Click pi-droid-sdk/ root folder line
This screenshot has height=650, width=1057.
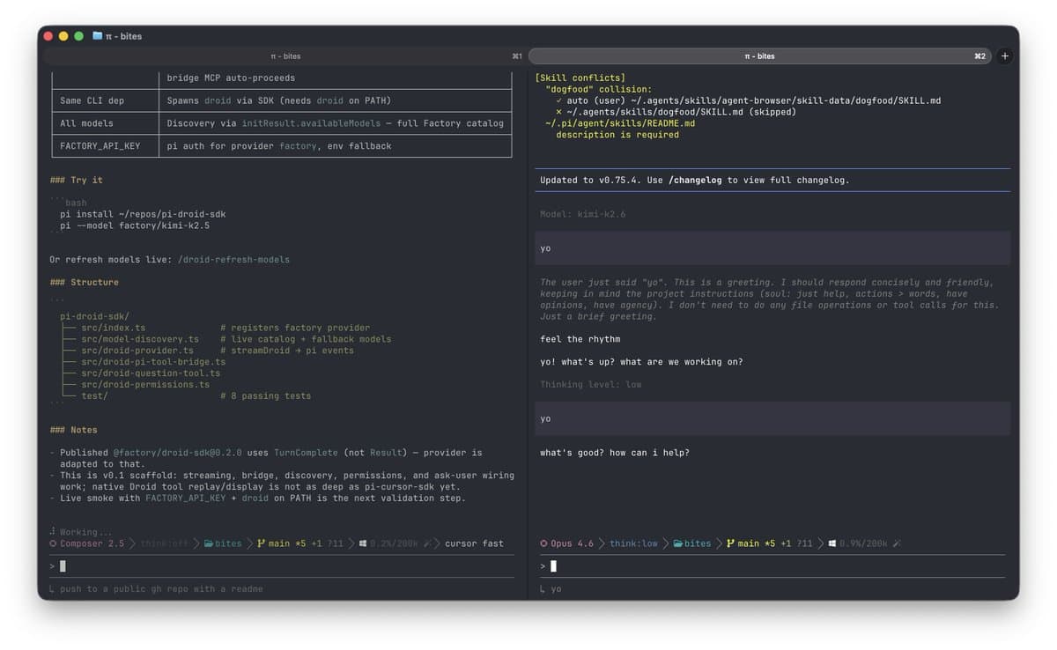[94, 316]
